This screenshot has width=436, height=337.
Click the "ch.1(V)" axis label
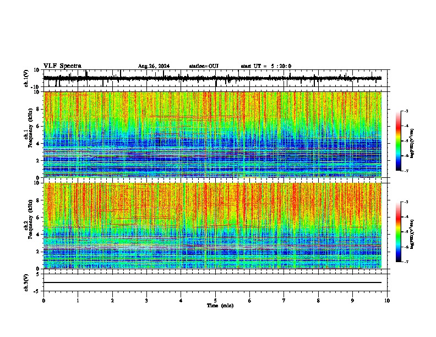pyautogui.click(x=26, y=78)
